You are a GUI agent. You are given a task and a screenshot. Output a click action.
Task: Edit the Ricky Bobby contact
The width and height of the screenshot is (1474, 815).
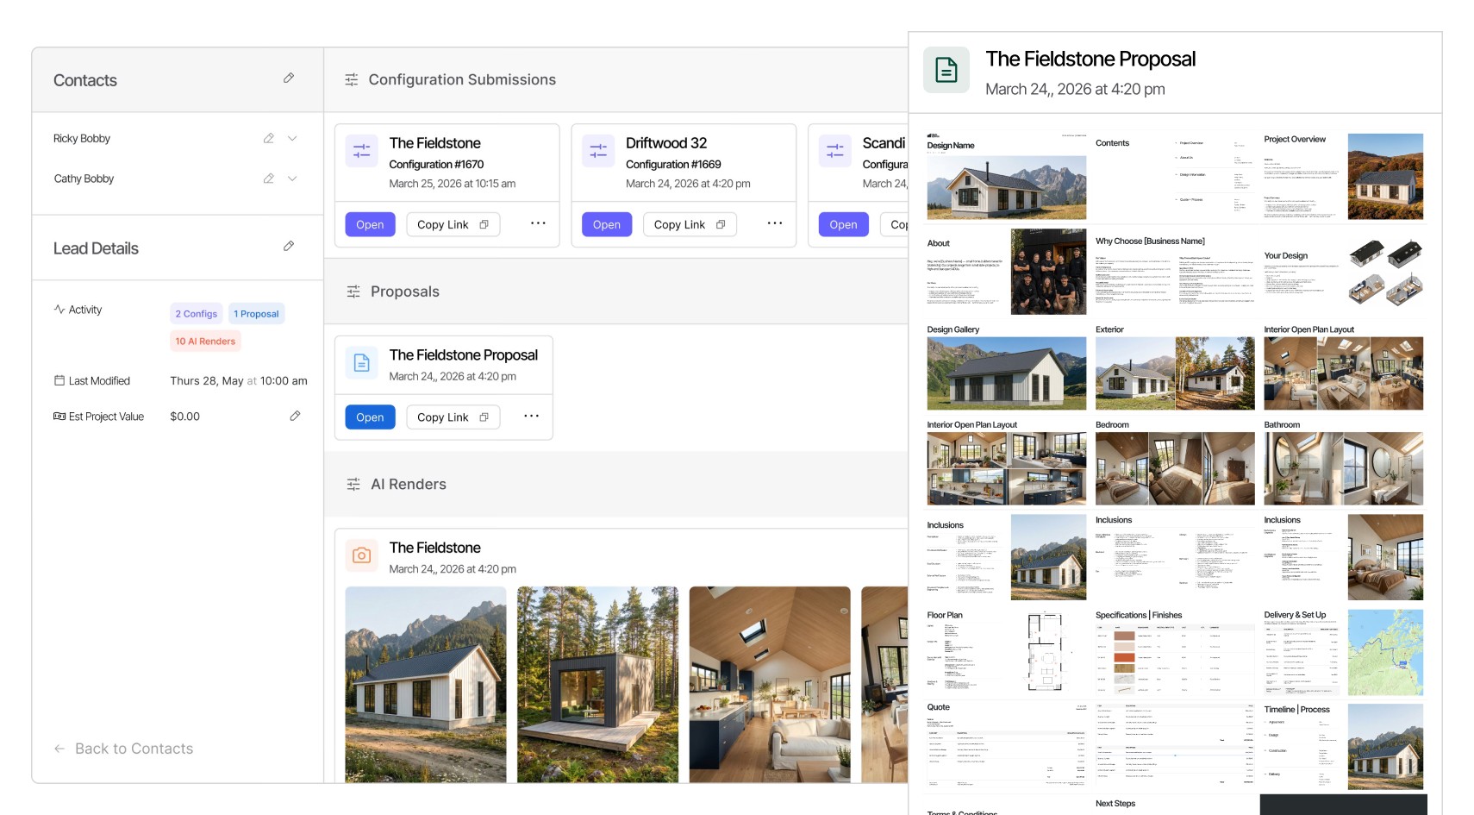(x=269, y=138)
